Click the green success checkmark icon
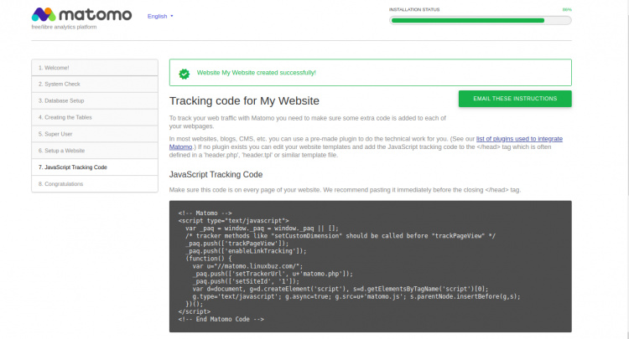 point(184,73)
